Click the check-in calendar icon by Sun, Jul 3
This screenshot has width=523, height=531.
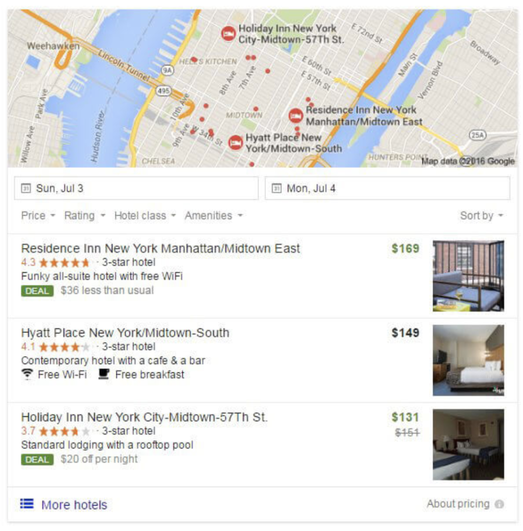26,188
